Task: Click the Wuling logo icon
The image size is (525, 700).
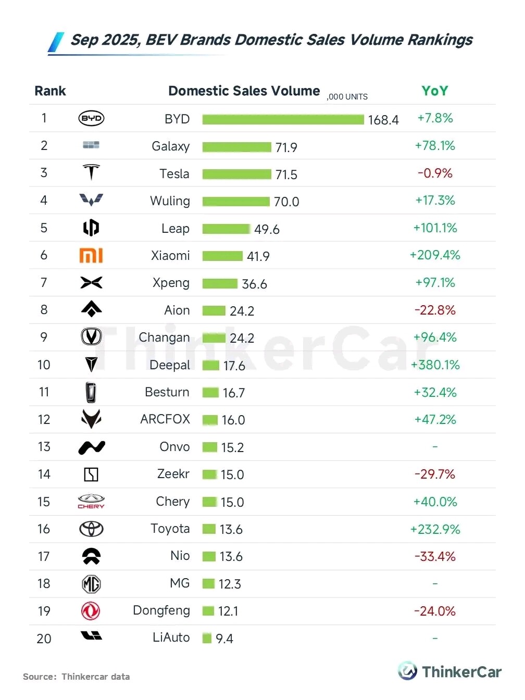Action: pyautogui.click(x=91, y=200)
